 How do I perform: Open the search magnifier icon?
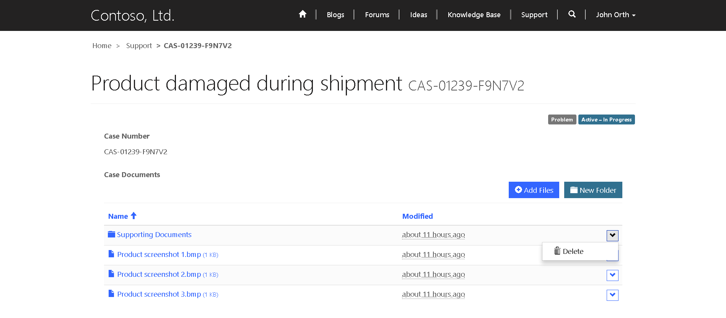572,14
